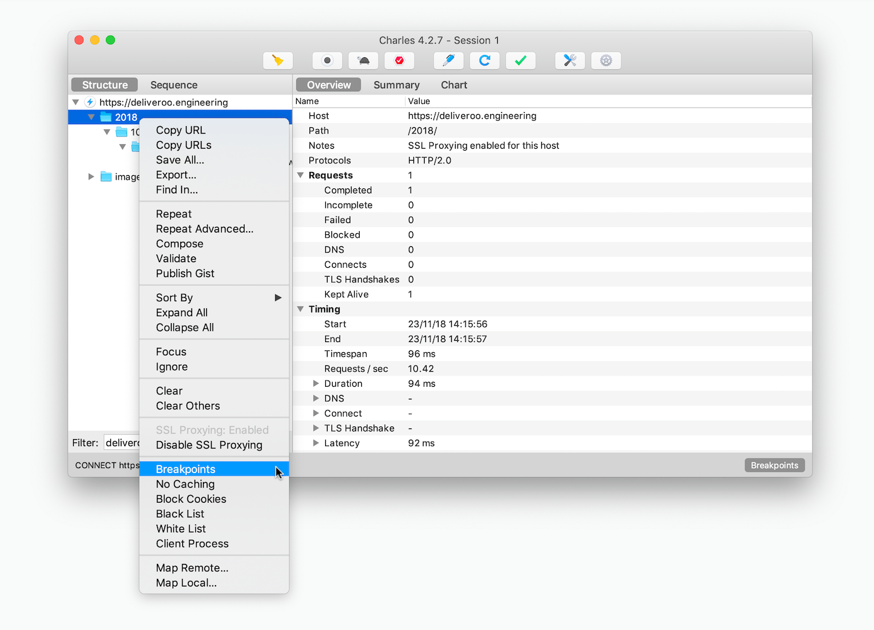Click the lightning host icon for deliveroo.engineering

[x=90, y=102]
